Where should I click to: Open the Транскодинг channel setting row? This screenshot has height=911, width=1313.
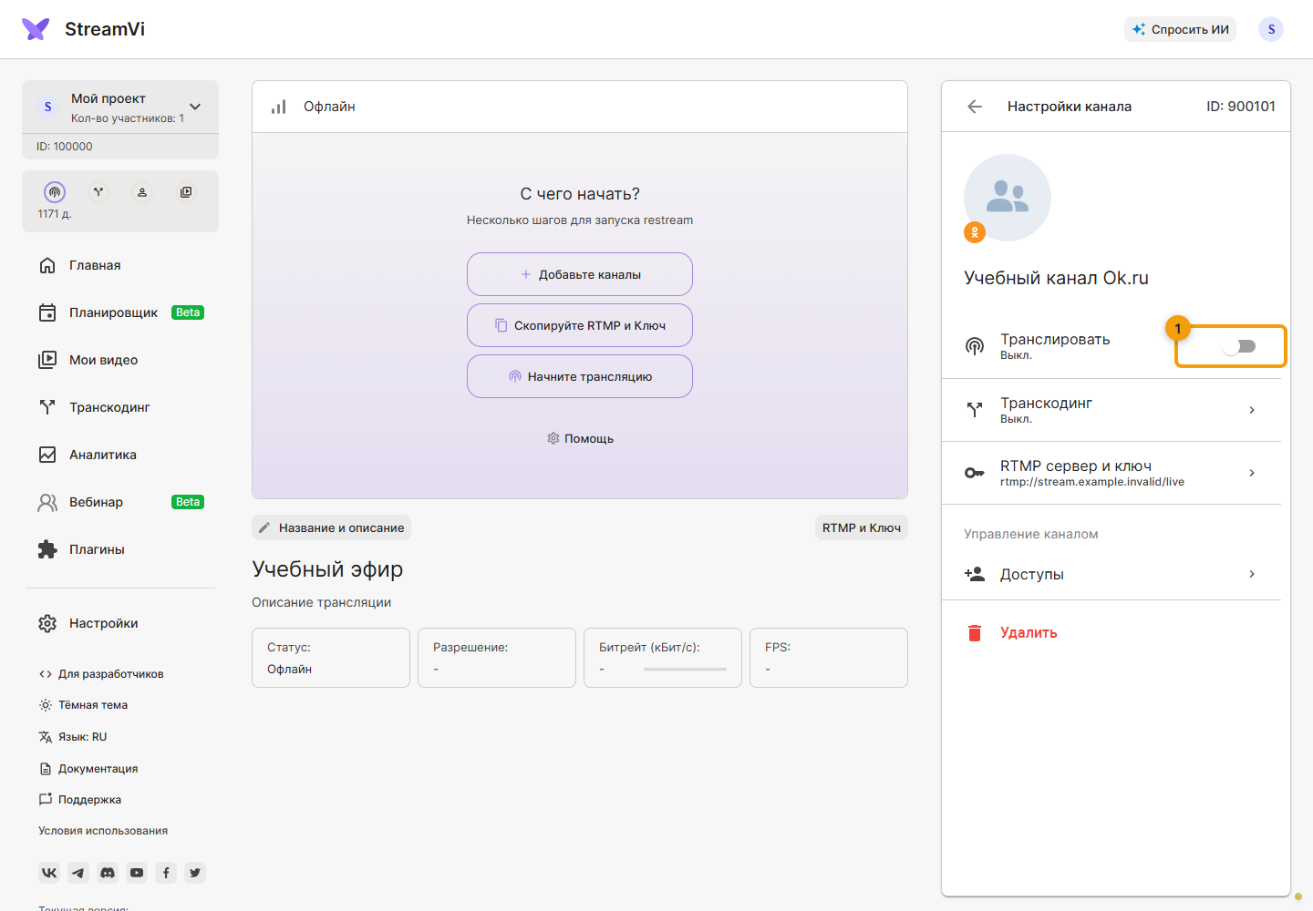1111,410
